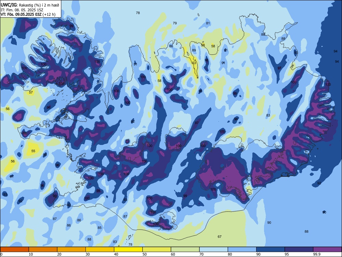Image resolution: width=342 pixels, height=257 pixels.
Task: Select the legend scale label '40'
Action: pos(116,254)
